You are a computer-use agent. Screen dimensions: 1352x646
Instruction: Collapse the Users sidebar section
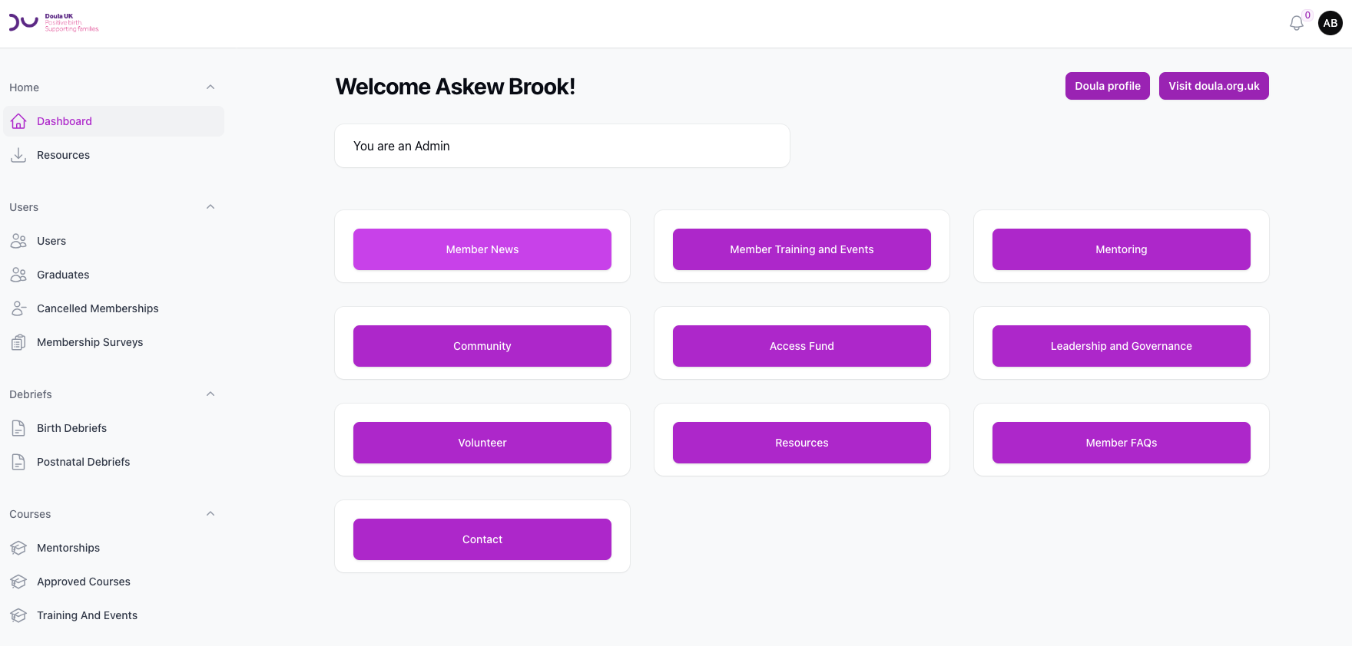pos(210,207)
